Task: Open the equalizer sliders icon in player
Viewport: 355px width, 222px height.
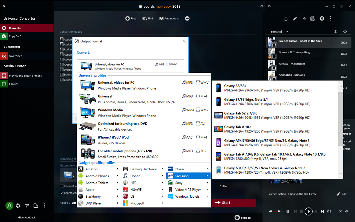Action: pos(287,211)
